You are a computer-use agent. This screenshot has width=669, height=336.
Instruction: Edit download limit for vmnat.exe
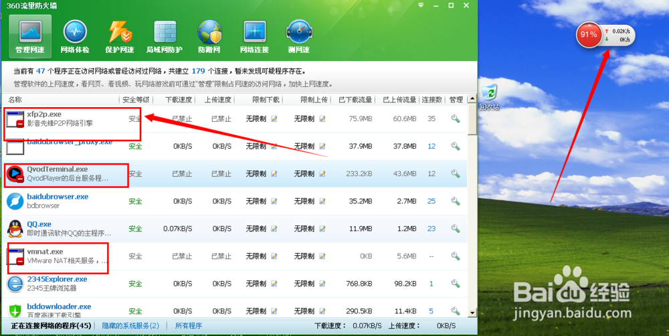[x=274, y=256]
